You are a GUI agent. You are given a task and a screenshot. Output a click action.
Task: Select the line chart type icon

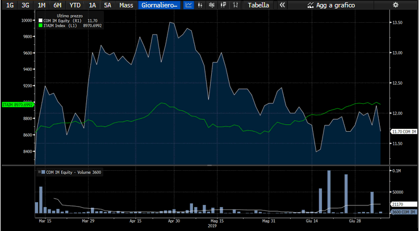(189, 5)
